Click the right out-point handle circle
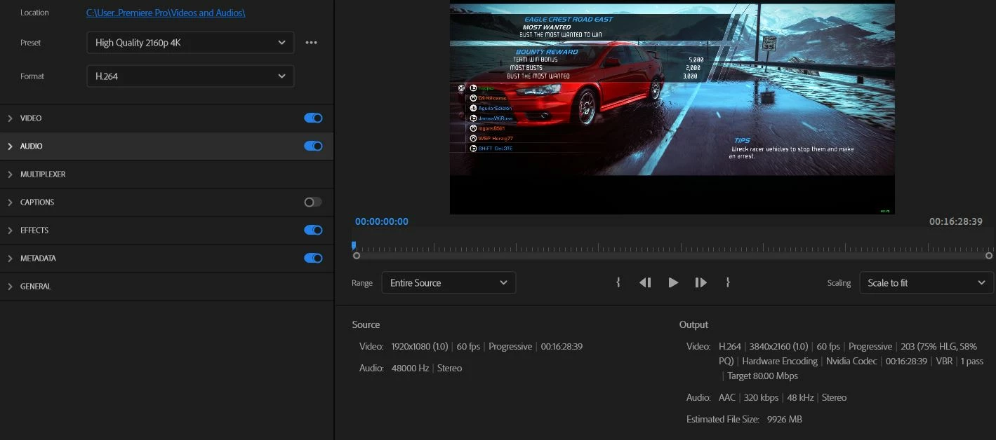This screenshot has height=440, width=996. 989,256
